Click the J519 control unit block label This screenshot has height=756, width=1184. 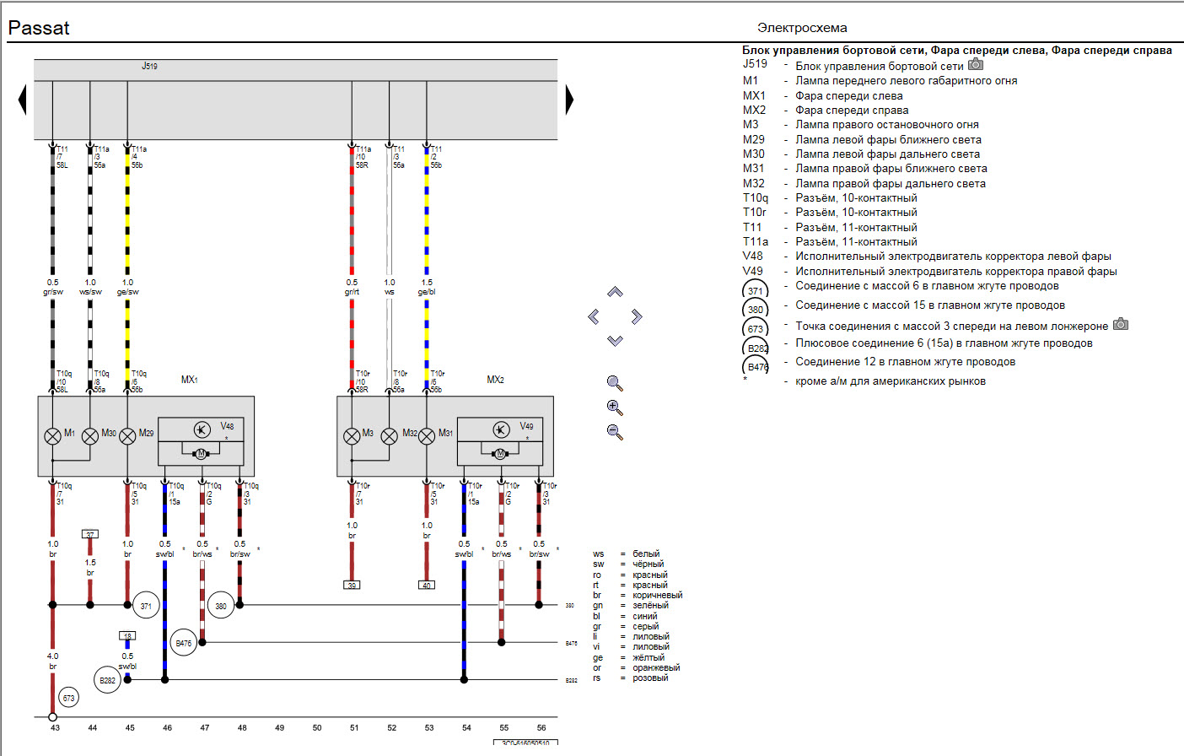click(x=149, y=66)
